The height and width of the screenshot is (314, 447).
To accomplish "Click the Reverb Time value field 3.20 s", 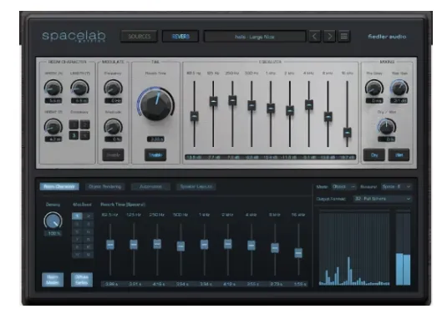I will [x=155, y=139].
